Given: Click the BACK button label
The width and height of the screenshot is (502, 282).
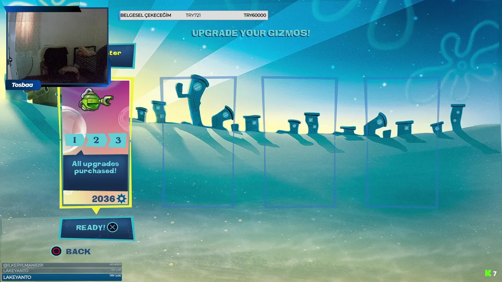Looking at the screenshot, I should (78, 251).
